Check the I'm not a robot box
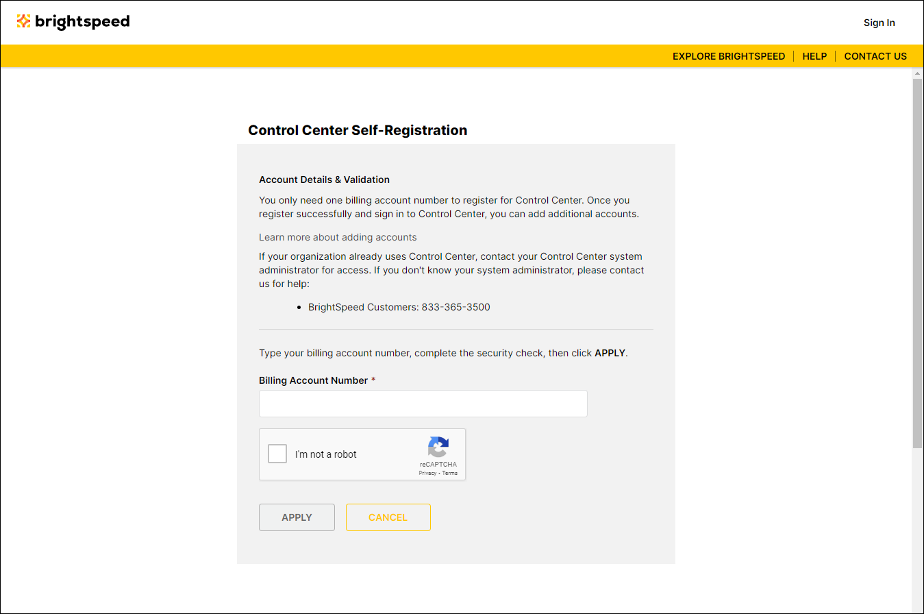The image size is (924, 614). click(x=277, y=454)
